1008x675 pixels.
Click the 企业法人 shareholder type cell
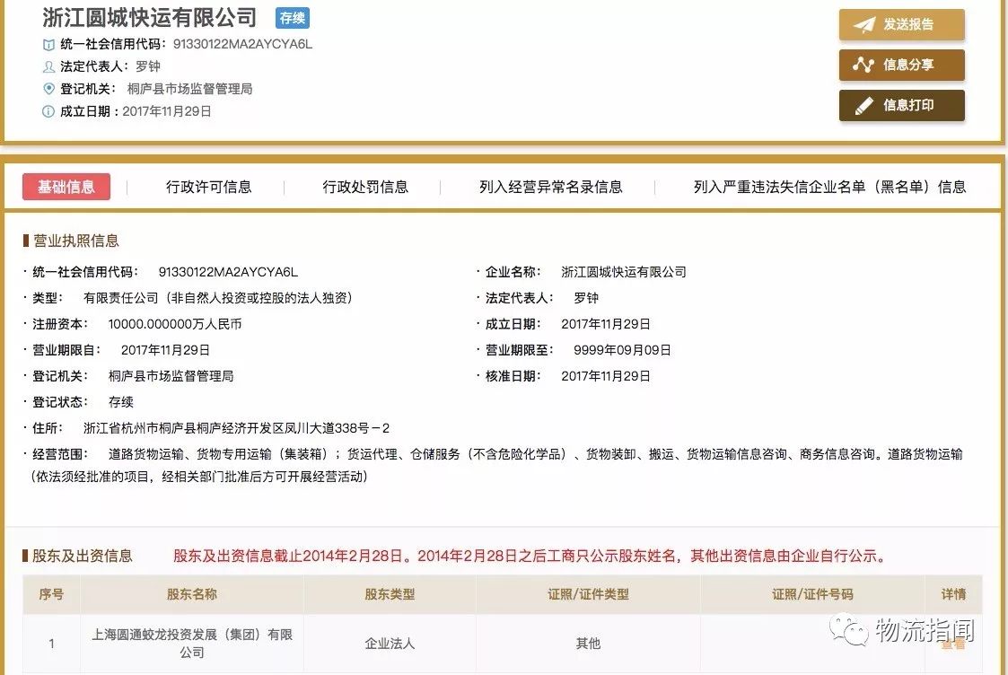390,643
